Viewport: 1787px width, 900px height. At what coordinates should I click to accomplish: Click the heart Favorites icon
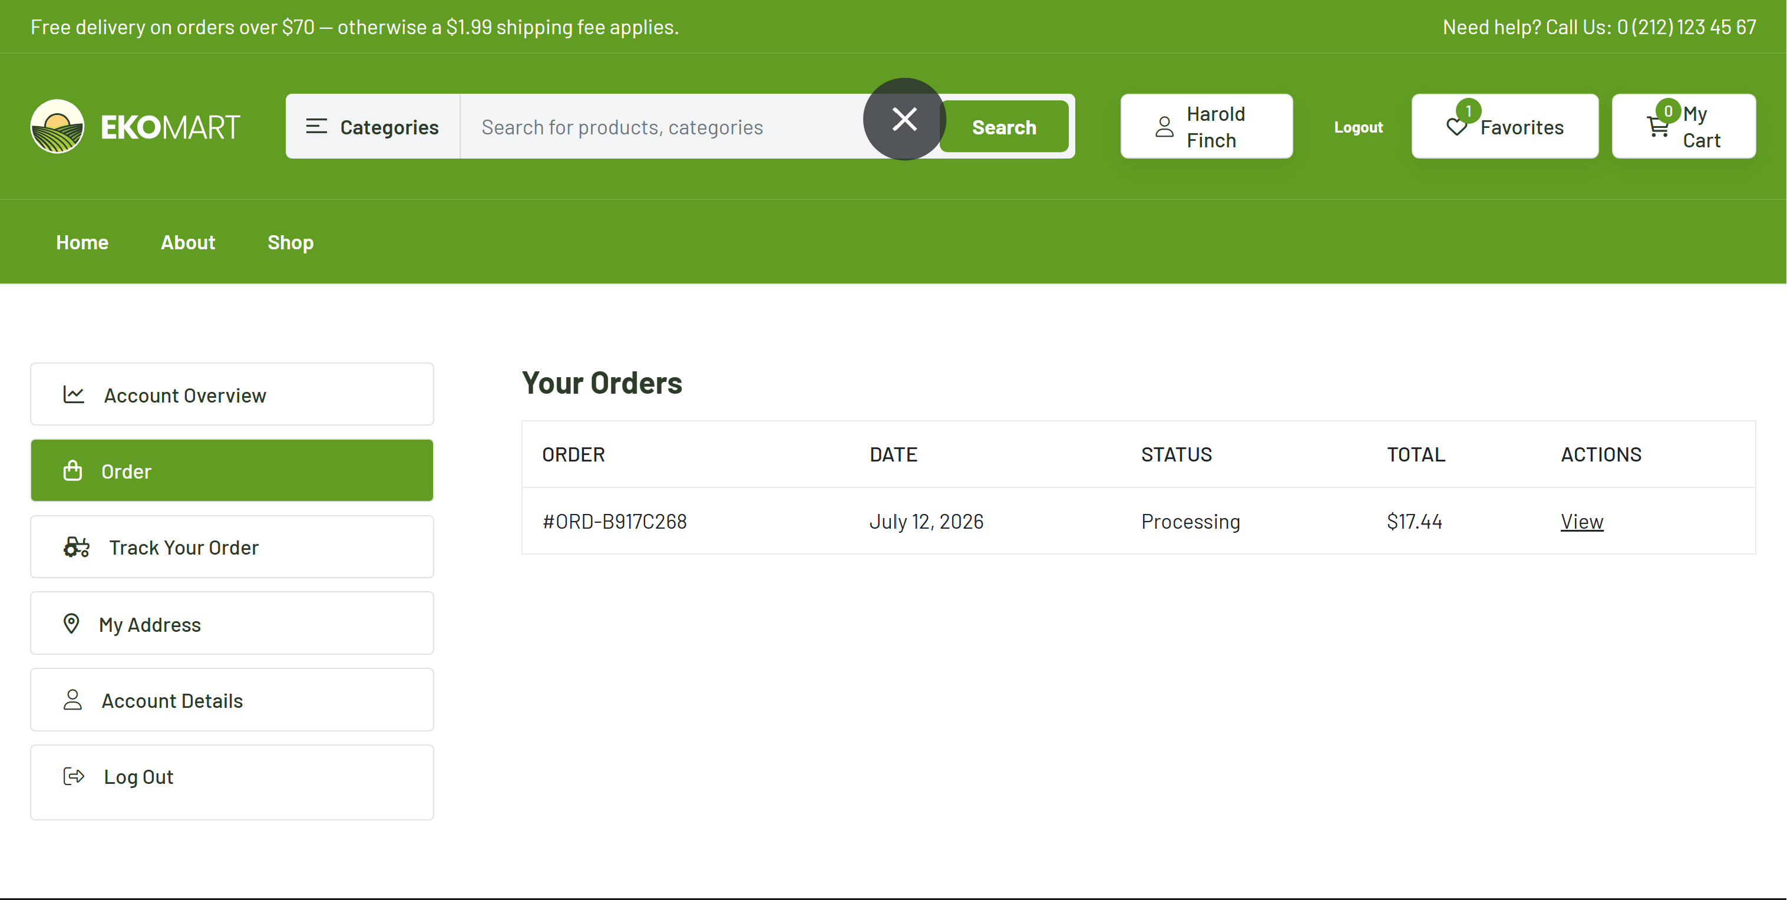coord(1457,127)
